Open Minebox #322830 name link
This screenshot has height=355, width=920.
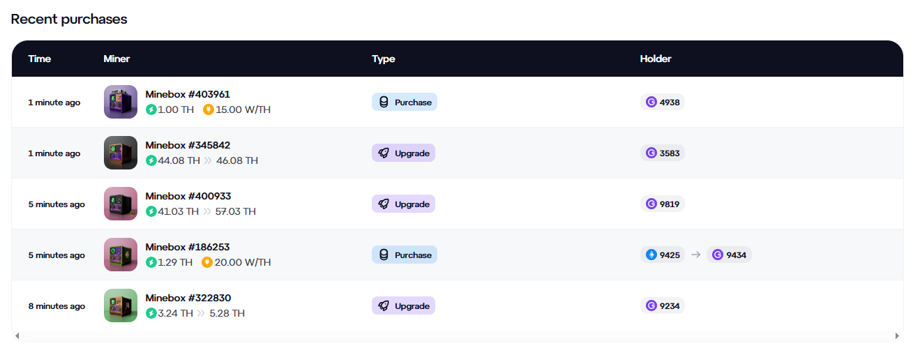click(188, 298)
